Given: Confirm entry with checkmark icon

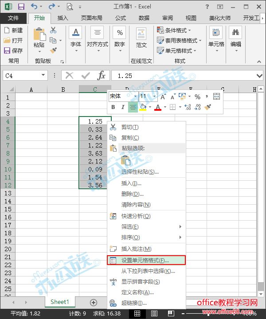Looking at the screenshot, I should (86, 76).
